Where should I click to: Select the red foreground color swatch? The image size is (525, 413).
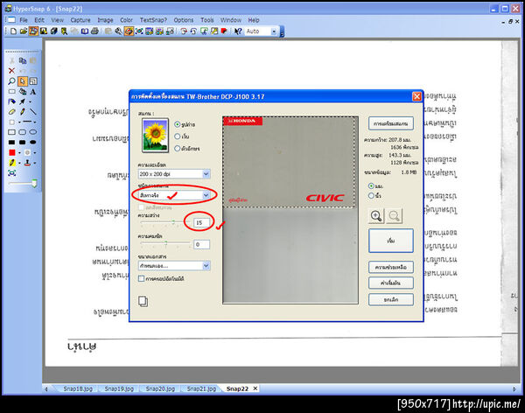click(x=12, y=153)
